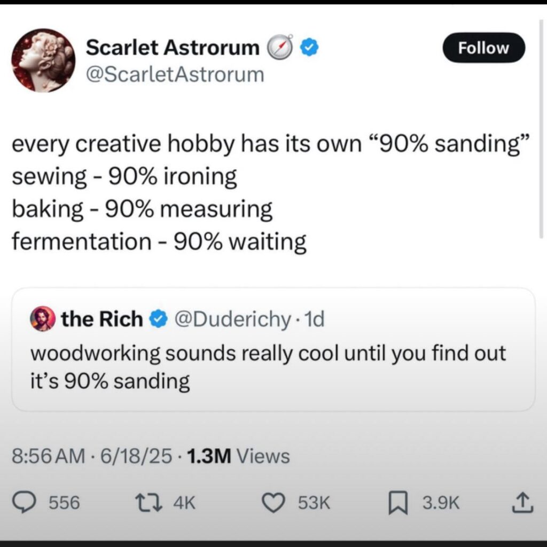Viewport: 547px width, 547px height.
Task: Click the bookmark icon
Action: (398, 502)
